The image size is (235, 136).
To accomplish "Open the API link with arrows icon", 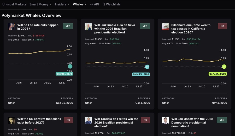I will (x=95, y=4).
